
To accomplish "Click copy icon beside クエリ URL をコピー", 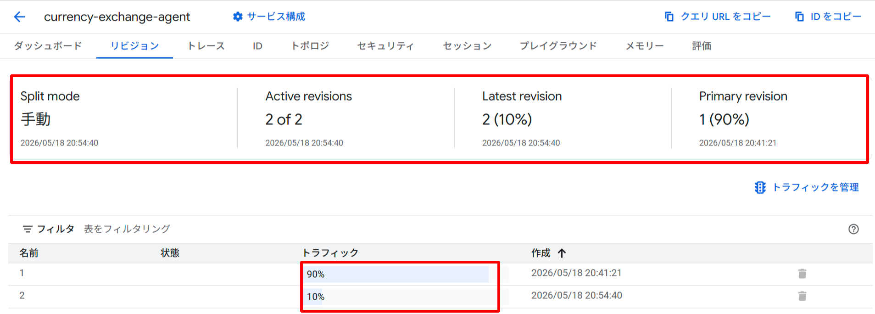I will tap(669, 17).
